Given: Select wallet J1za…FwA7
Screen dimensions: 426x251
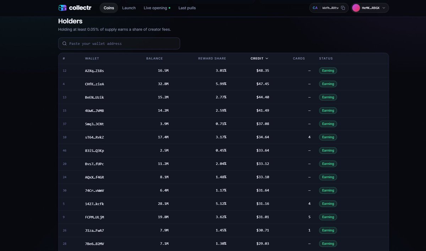Looking at the screenshot, I should (x=94, y=230).
